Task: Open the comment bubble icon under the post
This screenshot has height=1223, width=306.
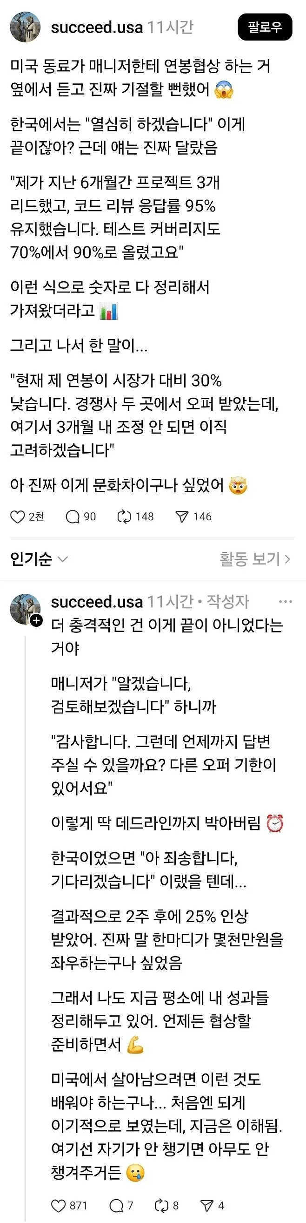Action: point(73,517)
